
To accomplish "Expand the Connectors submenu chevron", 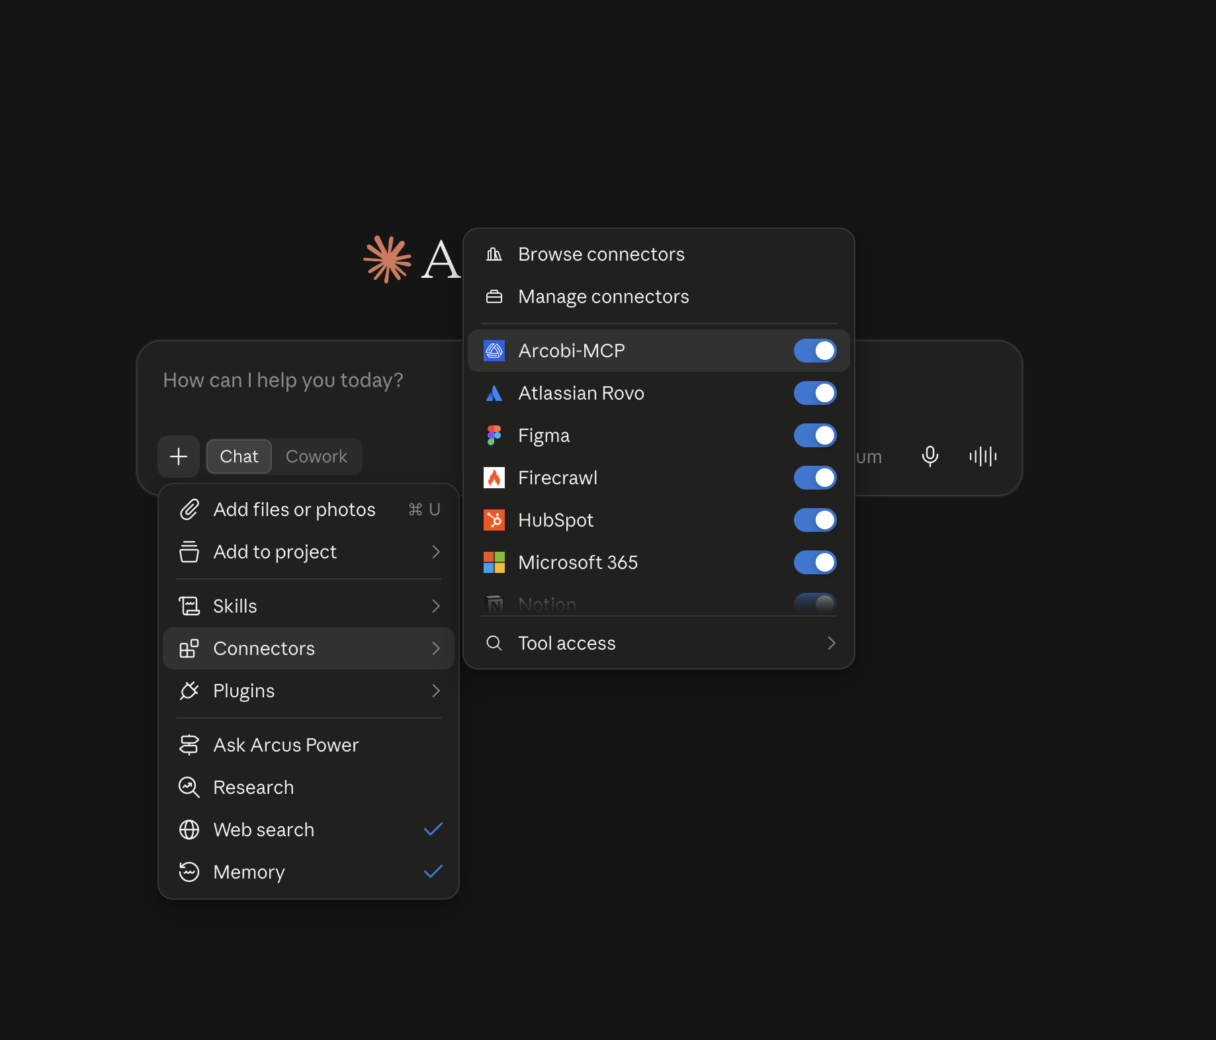I will (436, 648).
